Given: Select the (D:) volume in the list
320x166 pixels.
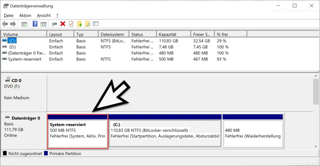Looking at the screenshot, I should (12, 47).
